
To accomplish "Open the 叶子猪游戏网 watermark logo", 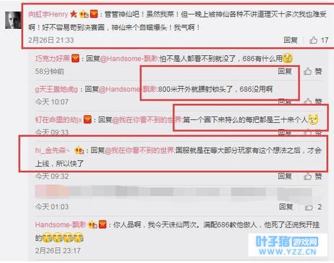I will pos(287,245).
